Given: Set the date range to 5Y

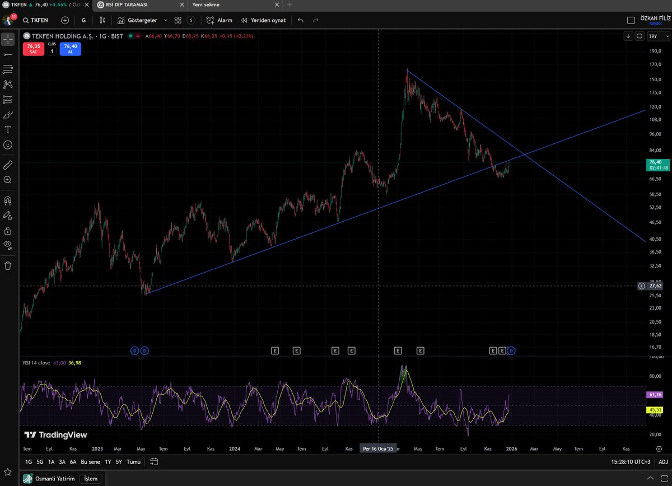Looking at the screenshot, I should point(119,462).
